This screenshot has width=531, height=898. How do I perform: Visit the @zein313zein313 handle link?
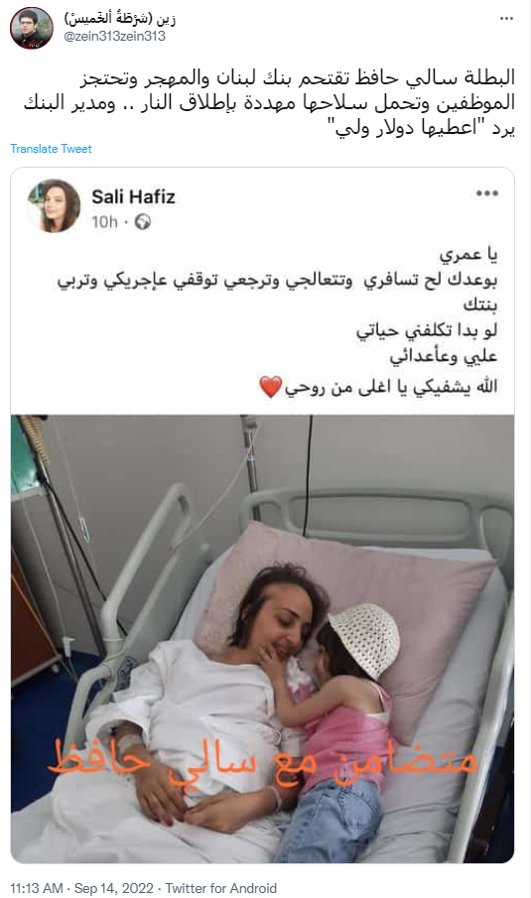tap(114, 37)
